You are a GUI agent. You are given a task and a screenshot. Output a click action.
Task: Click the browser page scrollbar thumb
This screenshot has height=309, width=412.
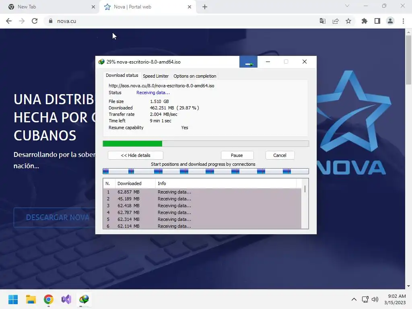coord(408,60)
